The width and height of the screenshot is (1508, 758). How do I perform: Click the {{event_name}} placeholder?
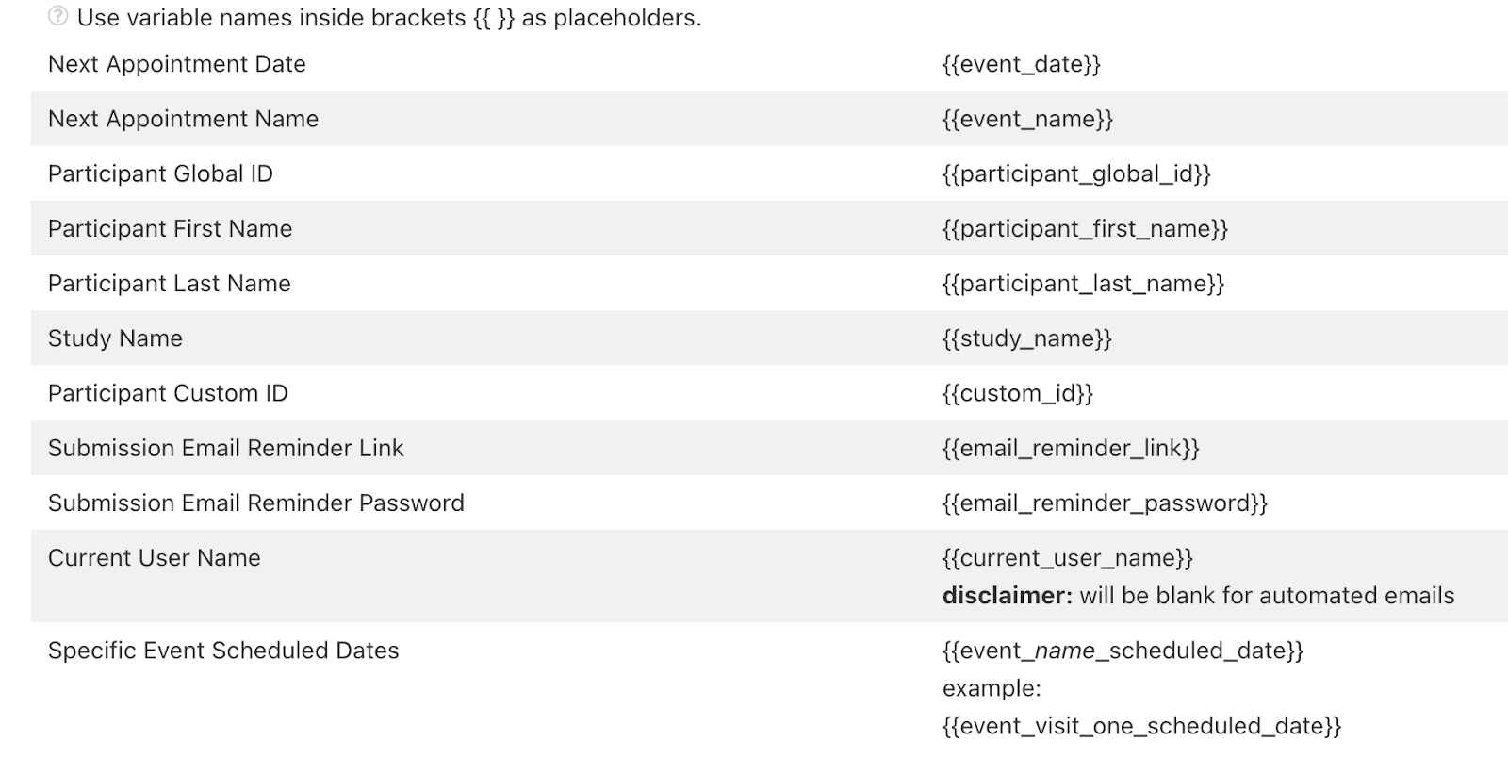[1027, 119]
